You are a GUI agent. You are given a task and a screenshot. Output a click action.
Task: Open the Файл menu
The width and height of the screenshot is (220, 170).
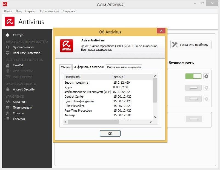pyautogui.click(x=8, y=11)
